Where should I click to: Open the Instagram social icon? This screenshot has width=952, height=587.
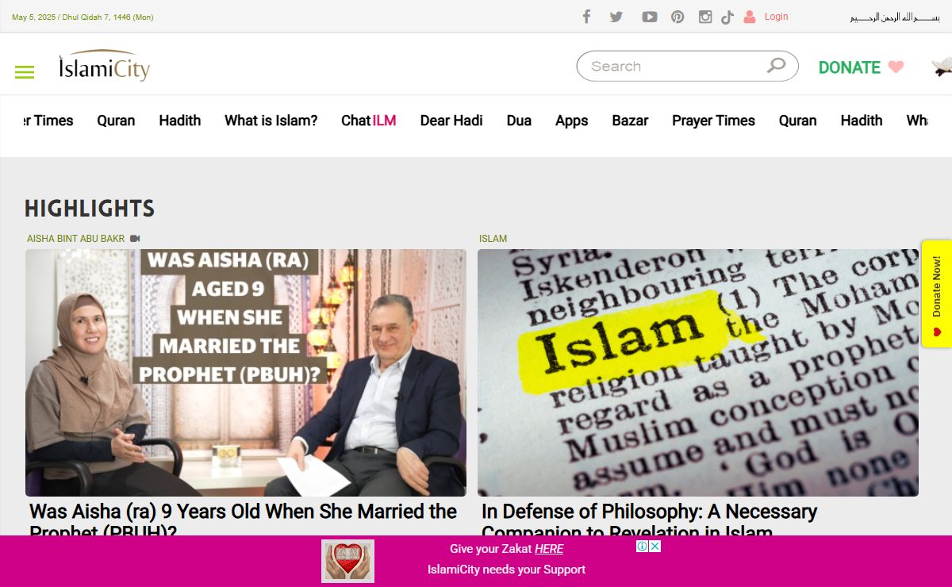(705, 17)
